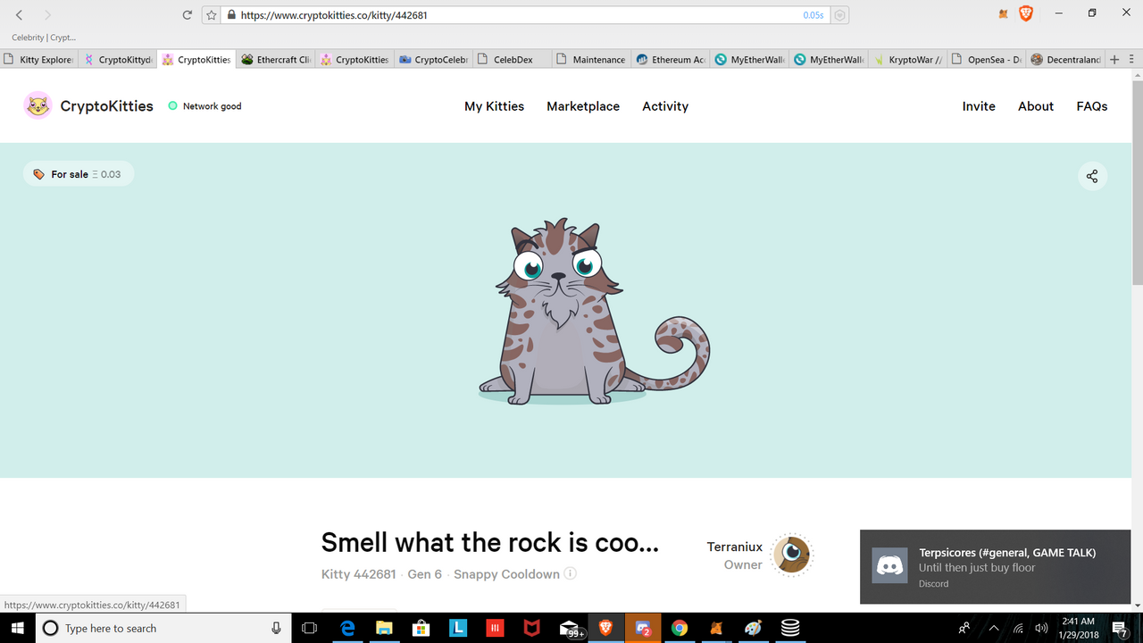Click the CryptoKitties cat logo icon
The image size is (1143, 643).
coord(38,105)
